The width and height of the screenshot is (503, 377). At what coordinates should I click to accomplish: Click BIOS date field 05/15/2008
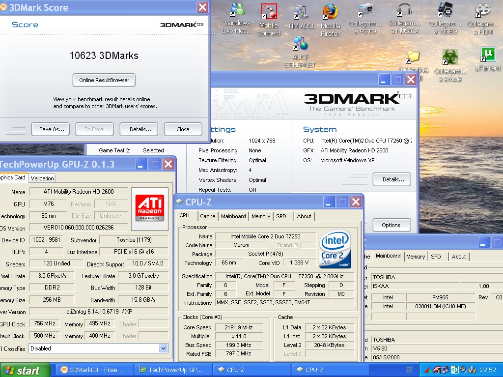coord(437,357)
